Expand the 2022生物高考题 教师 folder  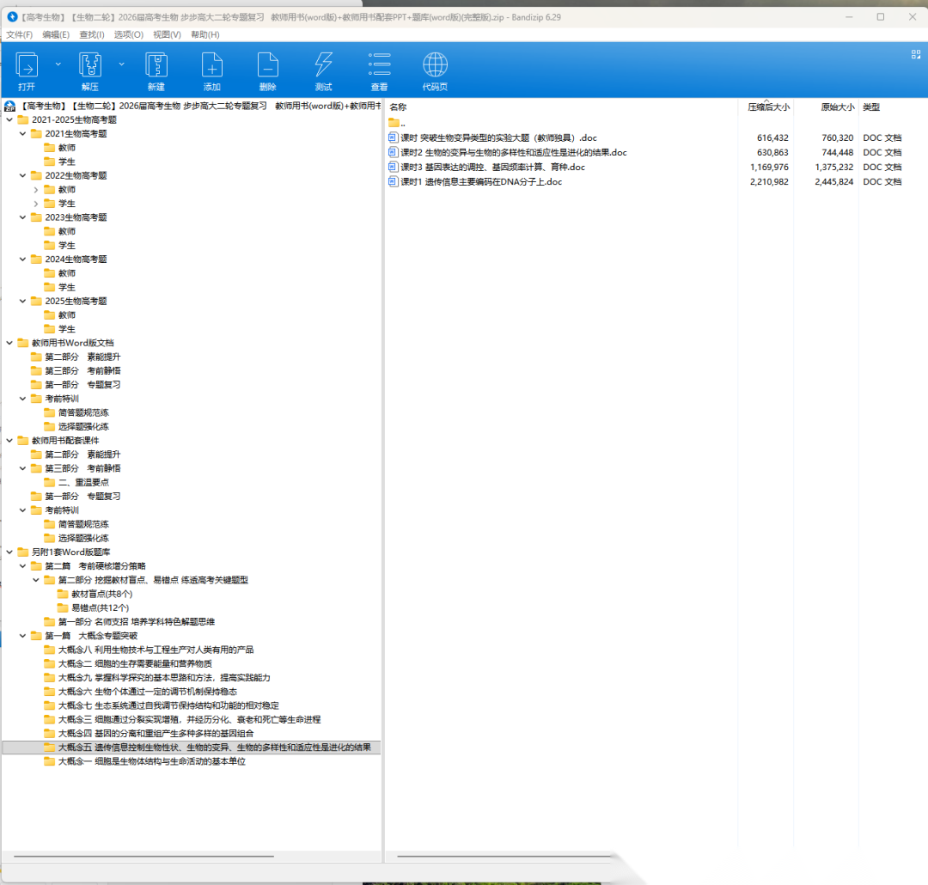(36, 190)
